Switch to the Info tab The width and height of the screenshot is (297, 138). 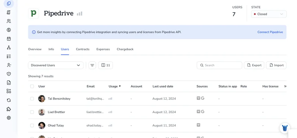point(51,49)
